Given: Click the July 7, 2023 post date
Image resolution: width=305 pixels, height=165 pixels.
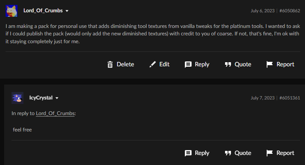Looking at the screenshot, I should click(263, 98).
